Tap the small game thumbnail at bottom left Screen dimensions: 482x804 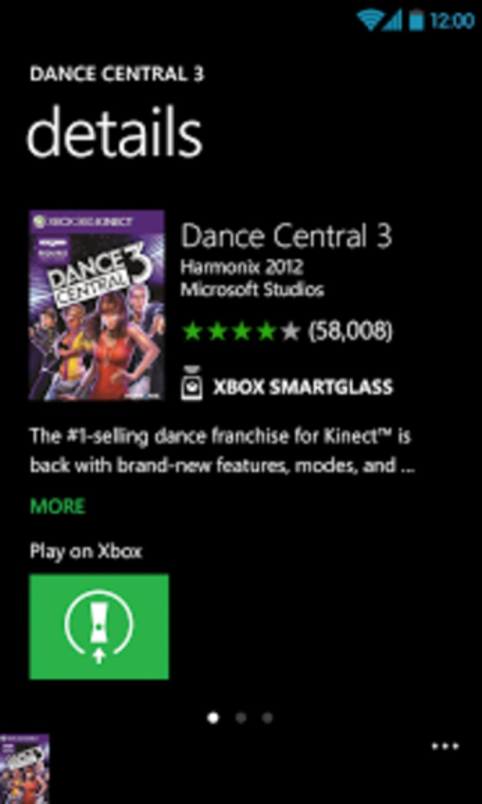[25, 769]
